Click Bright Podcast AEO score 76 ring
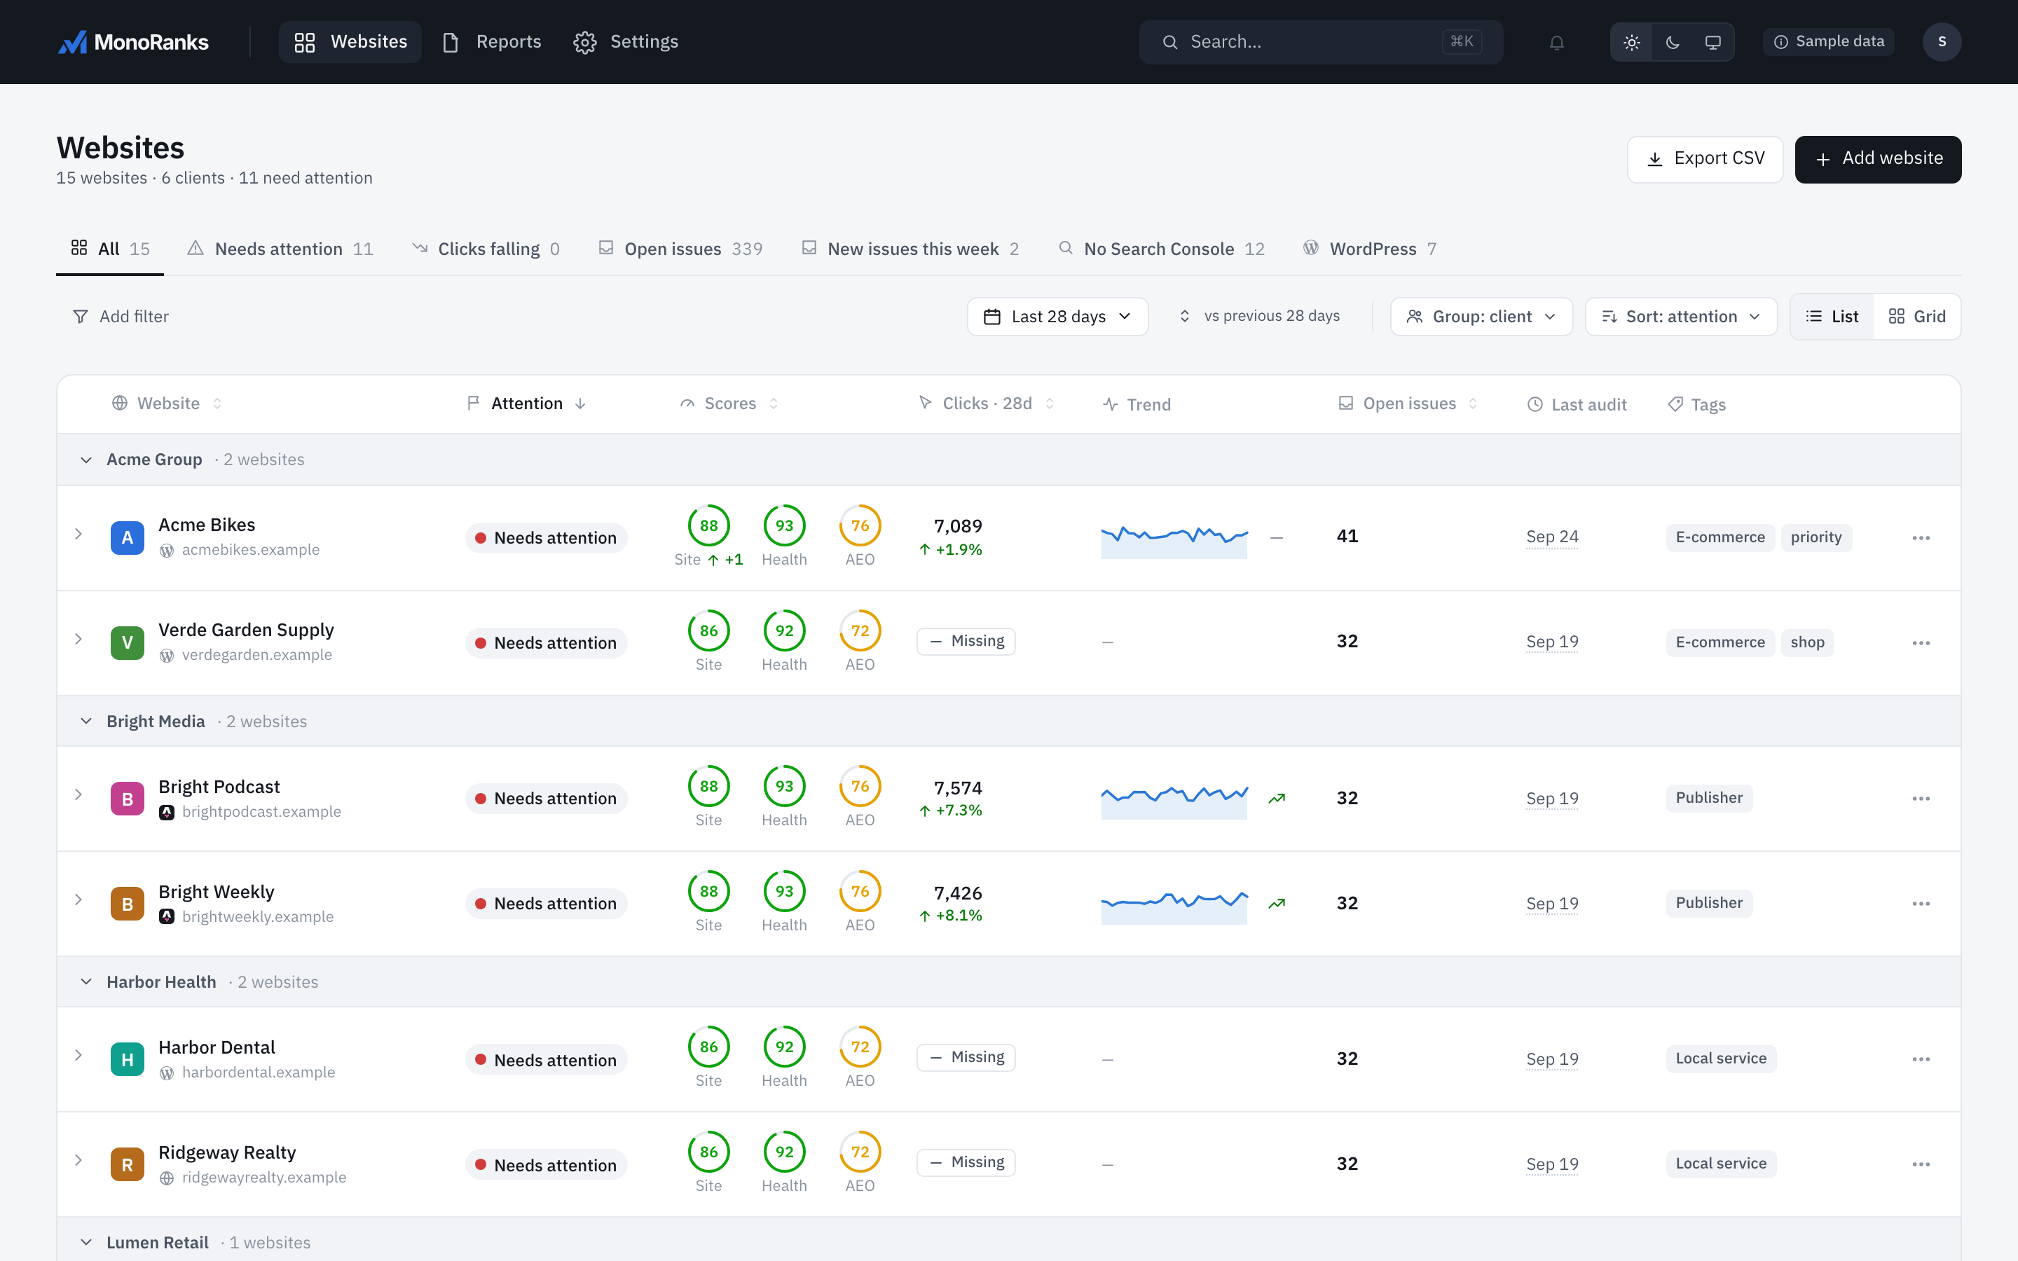2018x1261 pixels. pos(860,787)
